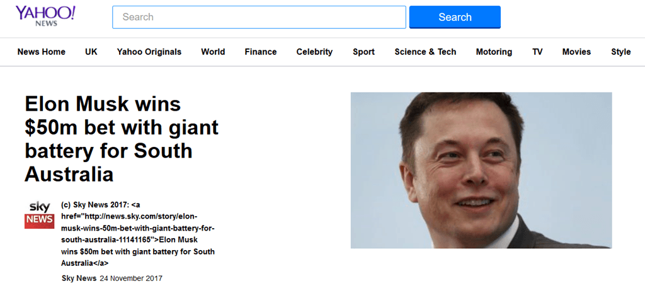This screenshot has height=284, width=645.
Task: Click the Sky News author name
Action: tap(79, 278)
